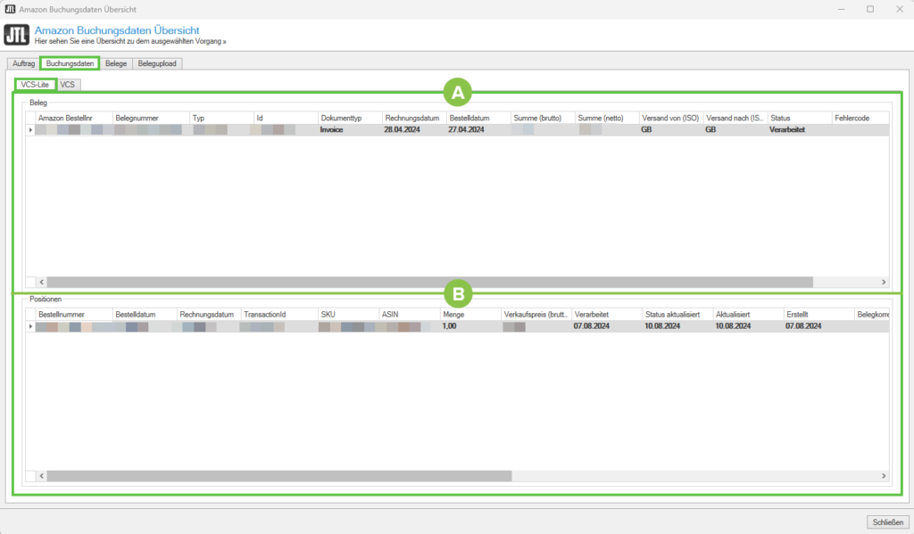Select the Invoice row in Beleg table

click(x=339, y=130)
